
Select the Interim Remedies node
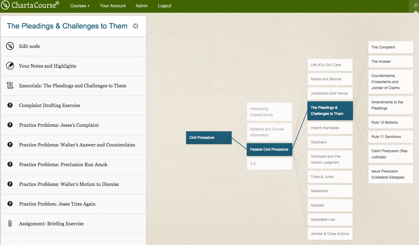click(330, 128)
